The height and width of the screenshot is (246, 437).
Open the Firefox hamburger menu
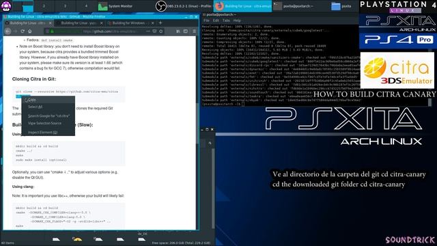pos(194,31)
